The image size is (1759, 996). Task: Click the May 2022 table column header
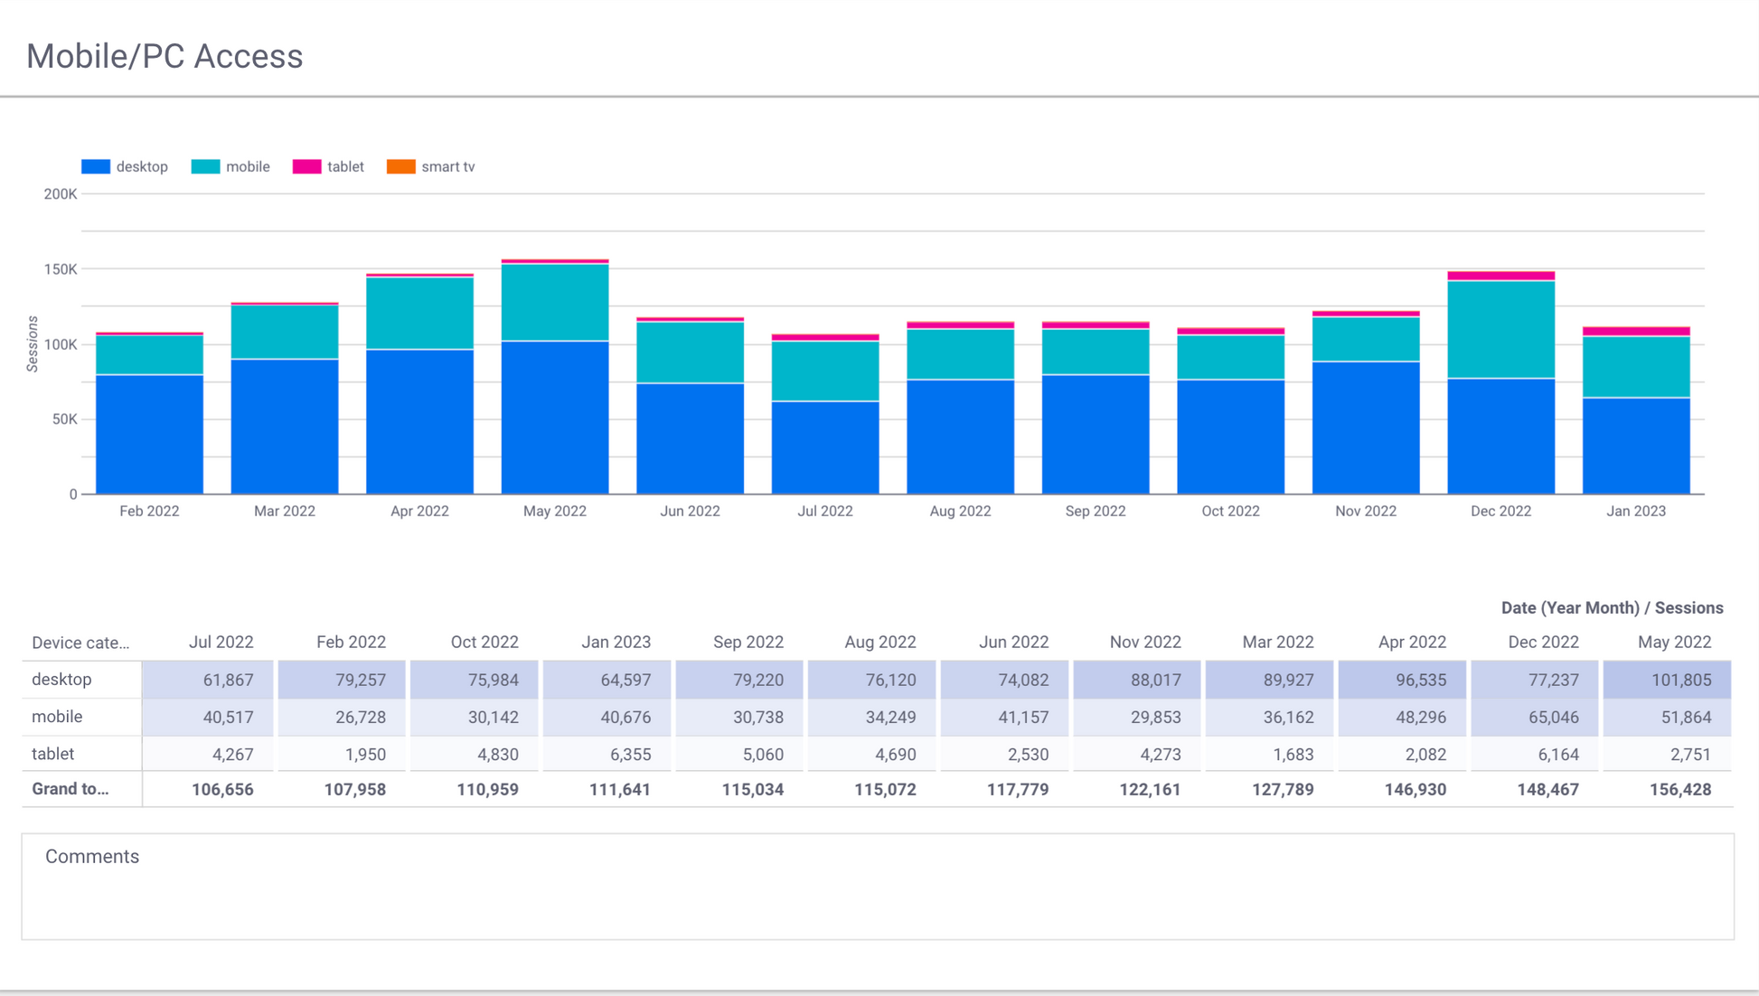click(x=1674, y=643)
